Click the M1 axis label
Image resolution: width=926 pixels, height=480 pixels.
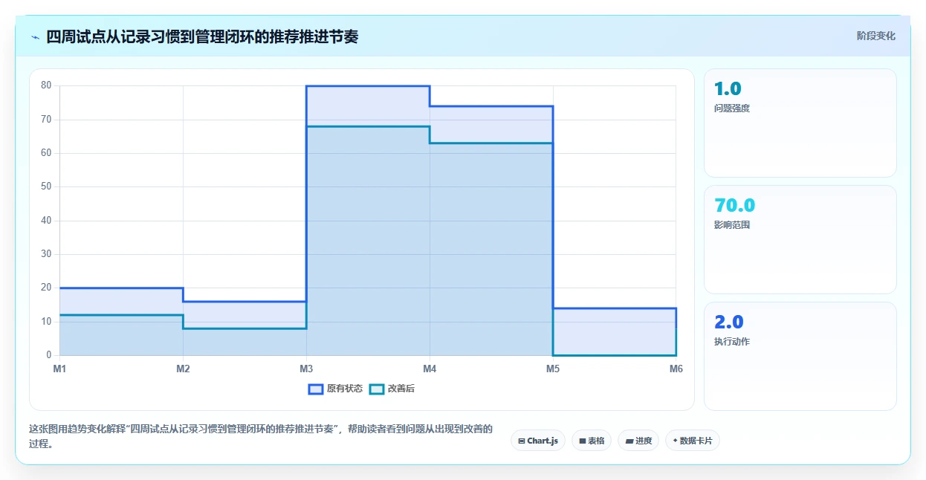tap(59, 369)
